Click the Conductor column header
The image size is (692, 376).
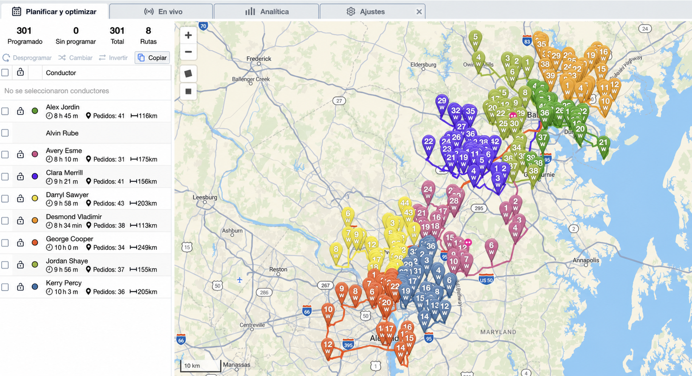coord(61,73)
